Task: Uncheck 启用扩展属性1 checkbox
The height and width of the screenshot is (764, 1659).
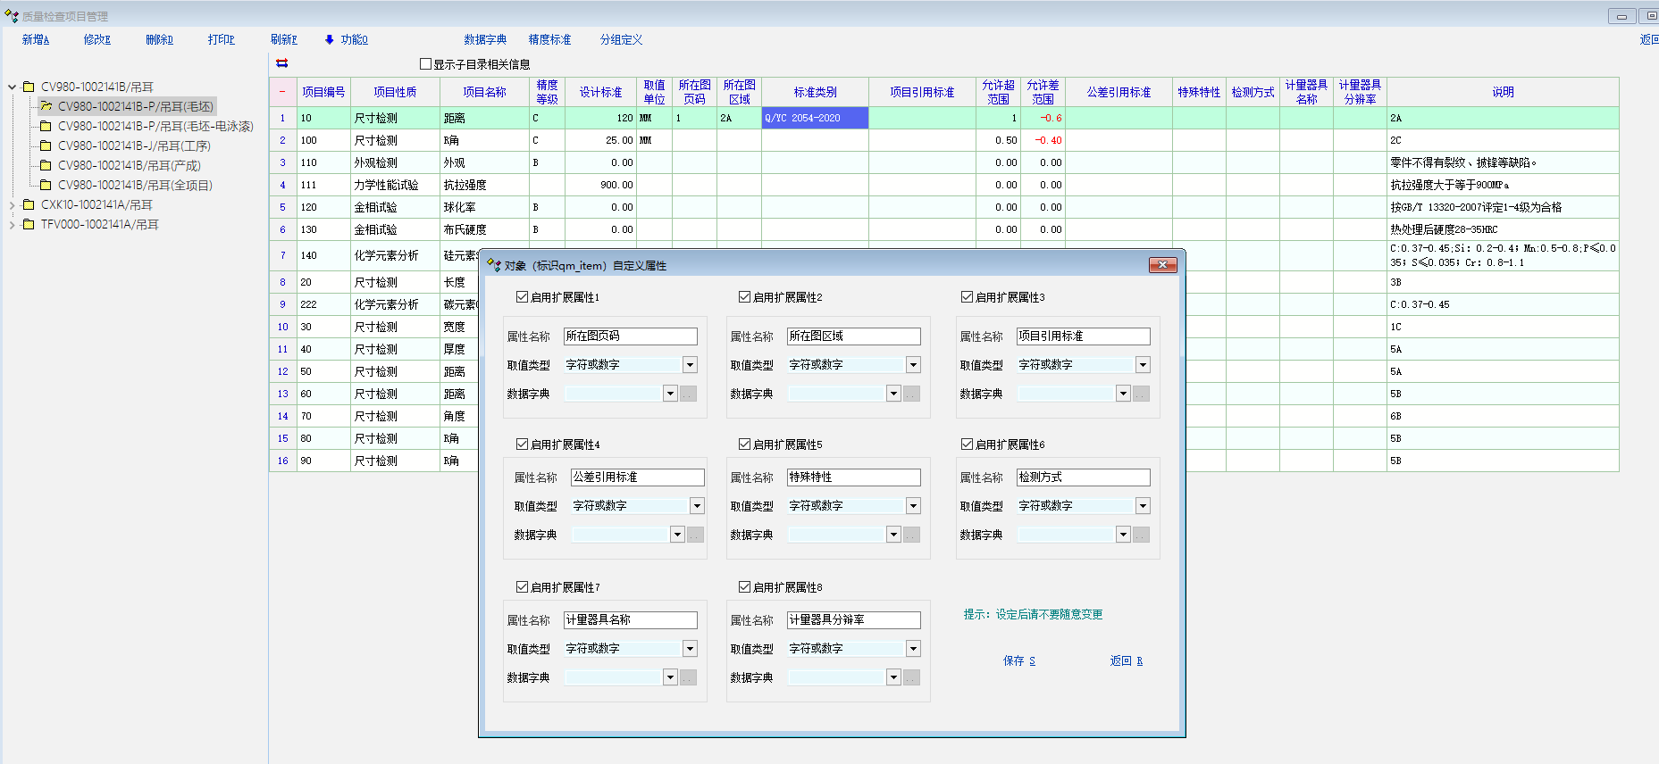Action: click(x=522, y=297)
